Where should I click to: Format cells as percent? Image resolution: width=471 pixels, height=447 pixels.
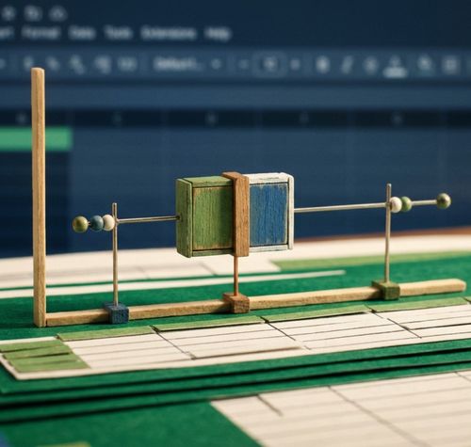pos(52,64)
